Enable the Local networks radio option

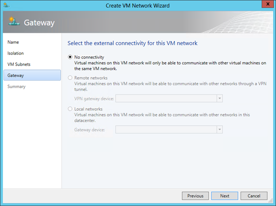pyautogui.click(x=70, y=109)
